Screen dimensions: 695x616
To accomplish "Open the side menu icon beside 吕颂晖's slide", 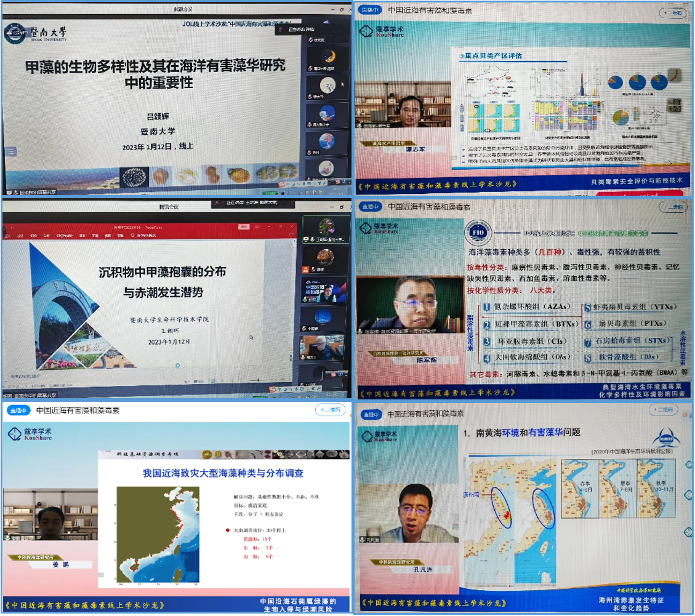I will (x=10, y=151).
